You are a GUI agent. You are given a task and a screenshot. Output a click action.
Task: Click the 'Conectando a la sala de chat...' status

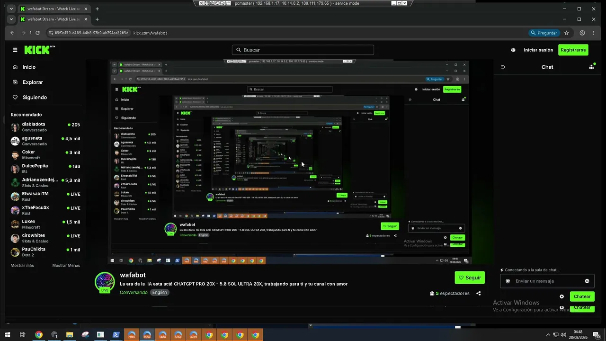[x=530, y=270]
